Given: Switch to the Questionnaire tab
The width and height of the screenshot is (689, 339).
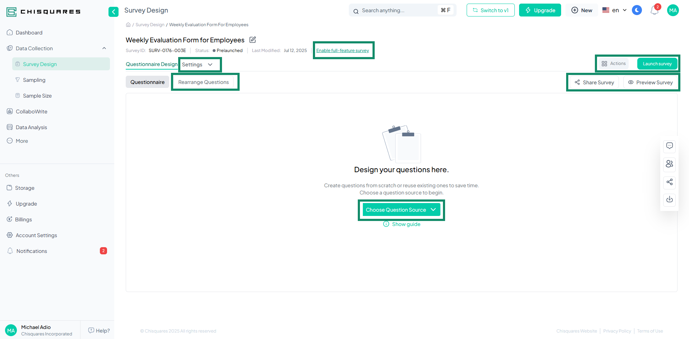Looking at the screenshot, I should point(147,82).
